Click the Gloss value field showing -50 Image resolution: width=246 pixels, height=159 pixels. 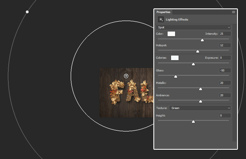point(225,71)
